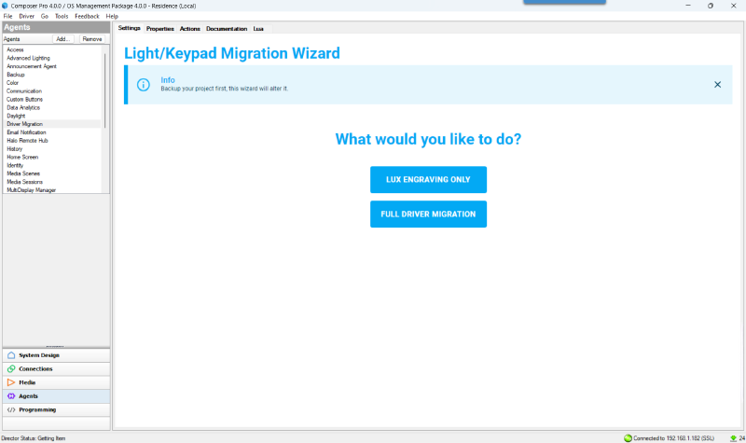Image resolution: width=746 pixels, height=443 pixels.
Task: Select the Halo Remote Hub agent
Action: [27, 141]
